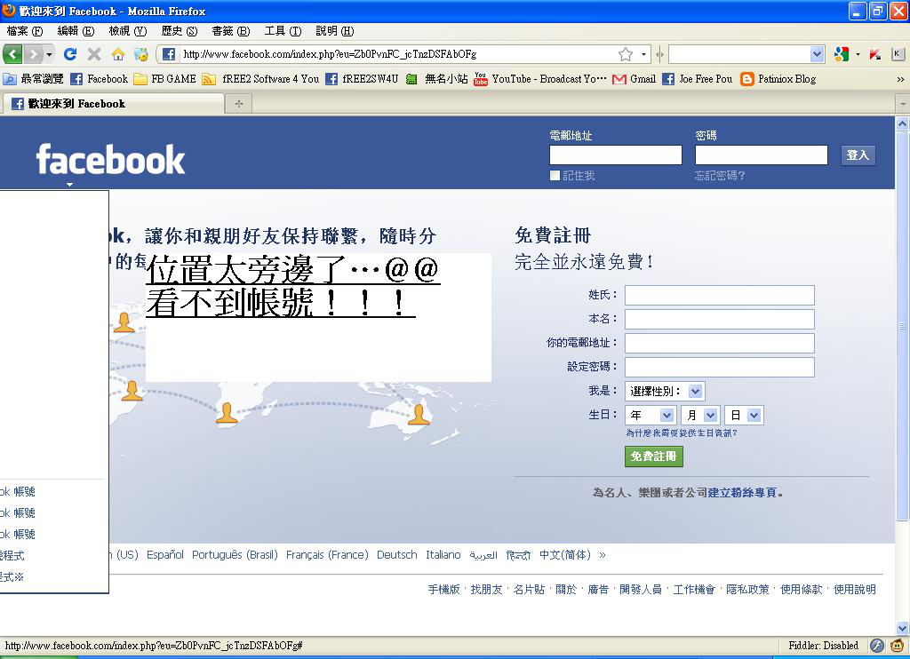Viewport: 910px width, 659px height.
Task: Open the 工具 (T) menu
Action: 283,31
